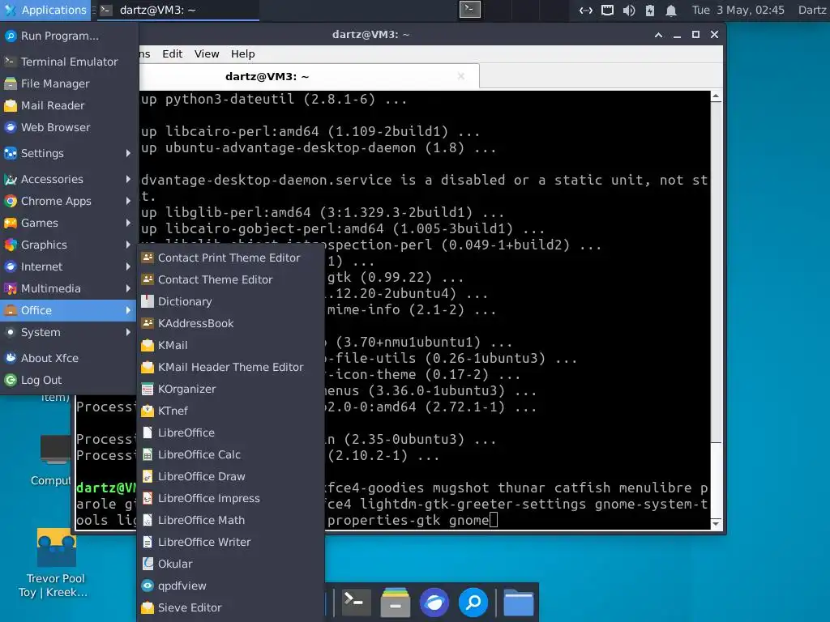Expand the System submenu
This screenshot has height=622, width=830.
point(69,332)
